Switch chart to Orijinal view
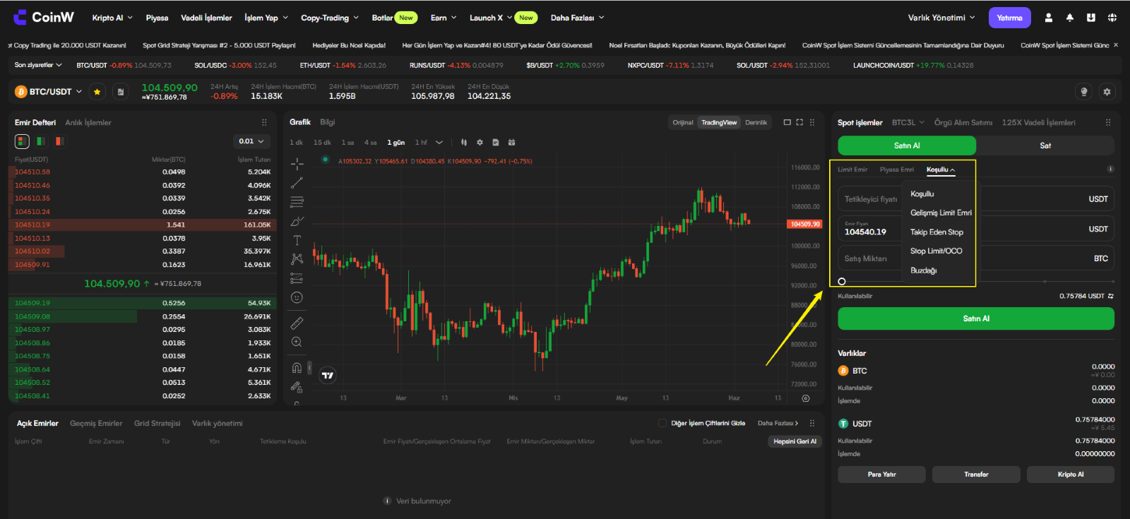This screenshot has height=519, width=1130. [x=683, y=123]
